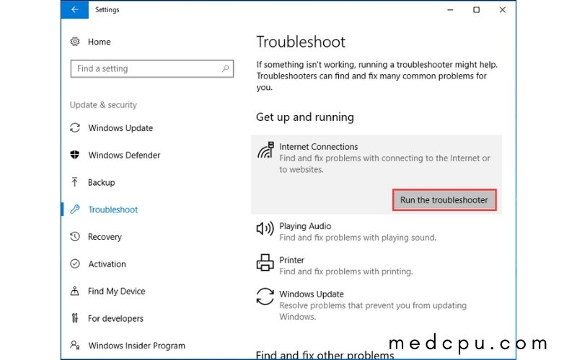
Task: Open Activation settings
Action: click(107, 264)
